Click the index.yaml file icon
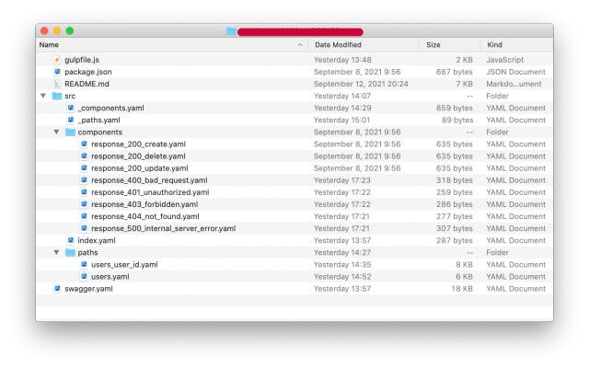Viewport: 589px width, 368px height. click(x=70, y=240)
